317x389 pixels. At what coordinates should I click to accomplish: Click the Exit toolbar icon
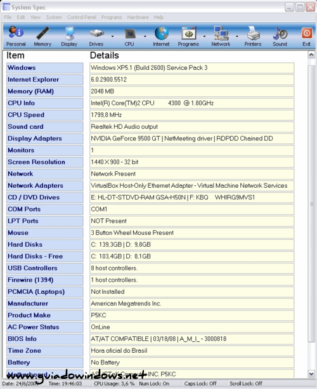307,36
